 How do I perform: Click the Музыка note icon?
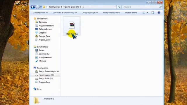tap(37, 61)
